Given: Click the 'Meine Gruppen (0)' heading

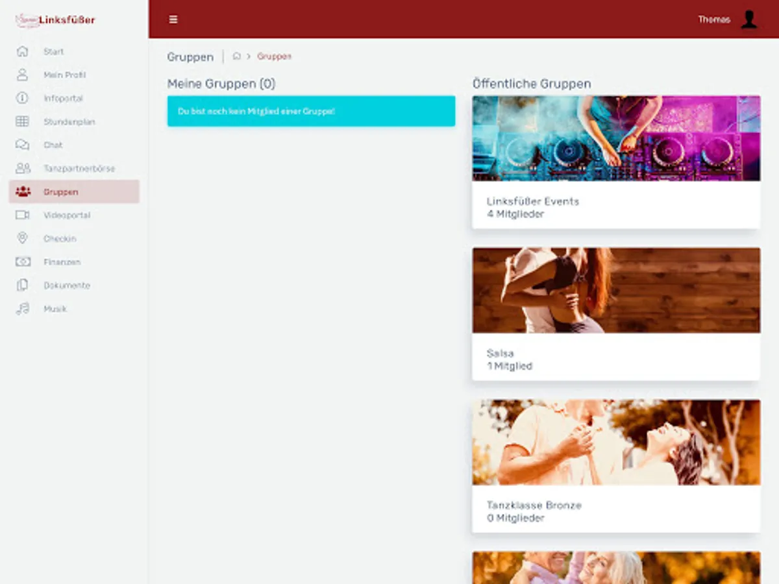Looking at the screenshot, I should click(x=221, y=84).
